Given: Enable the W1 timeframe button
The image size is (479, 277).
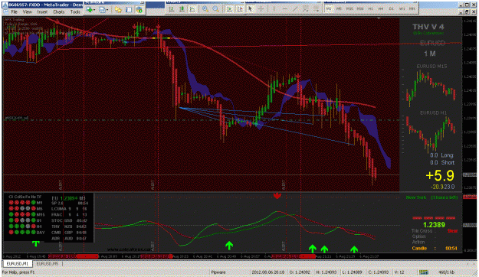Looking at the screenshot, I should click(x=402, y=9).
